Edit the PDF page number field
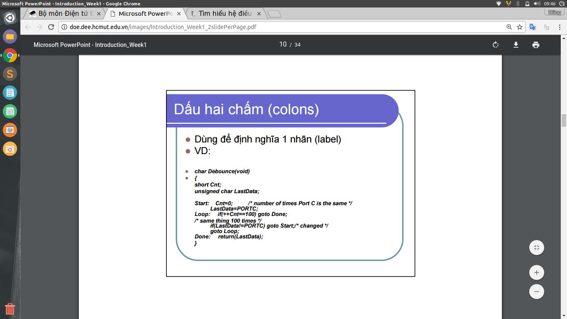This screenshot has width=567, height=319. click(283, 44)
